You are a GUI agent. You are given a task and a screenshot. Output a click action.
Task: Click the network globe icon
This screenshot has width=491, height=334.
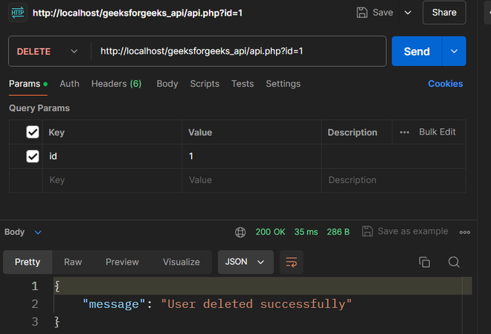coord(240,232)
